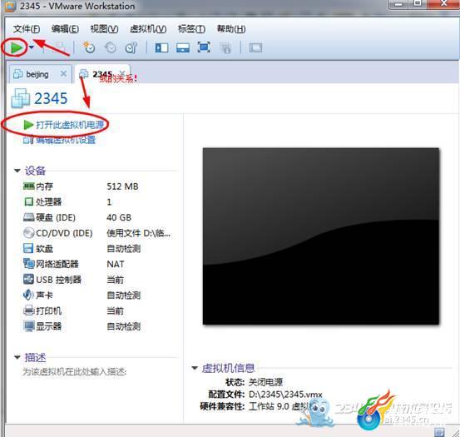Select the 打印机 device row
Screen dimensions: 460x437
pyautogui.click(x=96, y=310)
